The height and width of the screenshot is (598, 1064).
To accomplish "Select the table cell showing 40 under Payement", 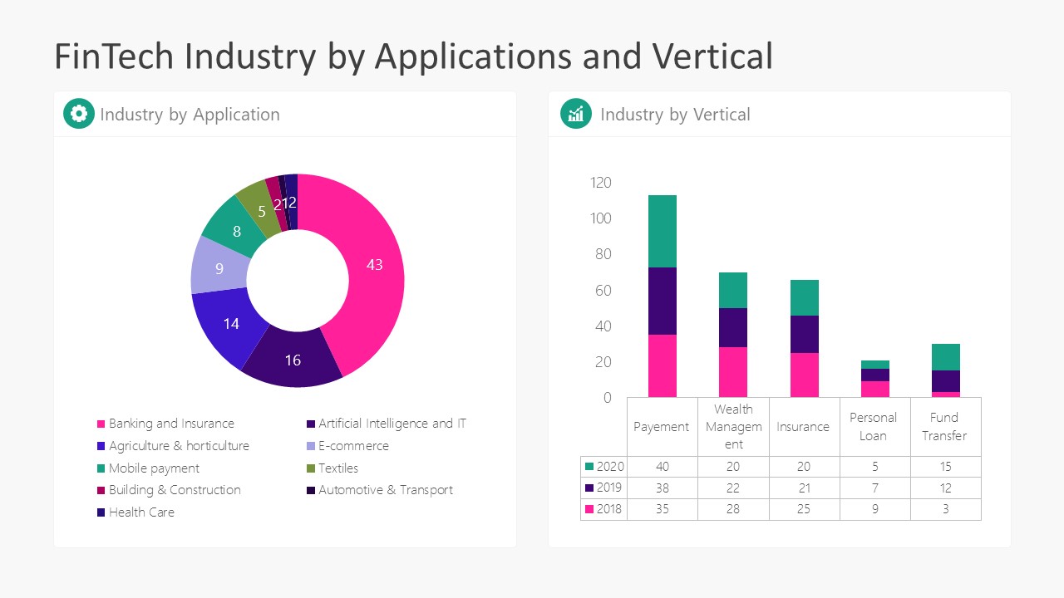I will [662, 467].
